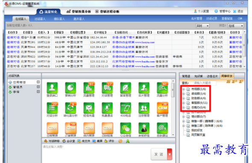Select 我的好友 in the contacts tree
Viewport: 252px width, 163px height.
click(197, 130)
